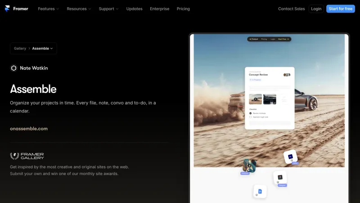This screenshot has height=203, width=360.
Task: Click the Start for free button
Action: tap(341, 9)
